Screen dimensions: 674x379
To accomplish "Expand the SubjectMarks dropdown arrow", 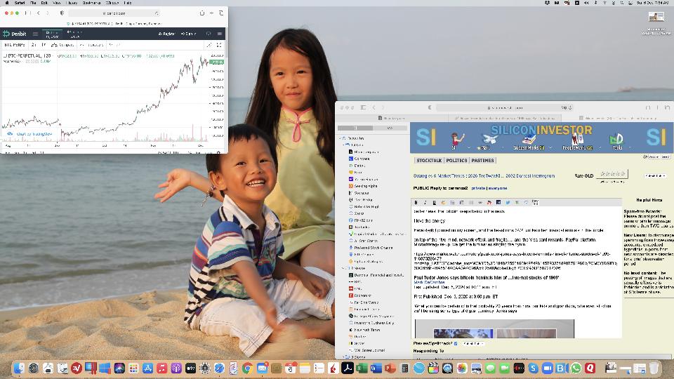I will point(552,148).
